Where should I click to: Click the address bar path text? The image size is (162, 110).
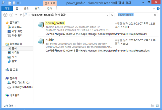tap(48, 15)
